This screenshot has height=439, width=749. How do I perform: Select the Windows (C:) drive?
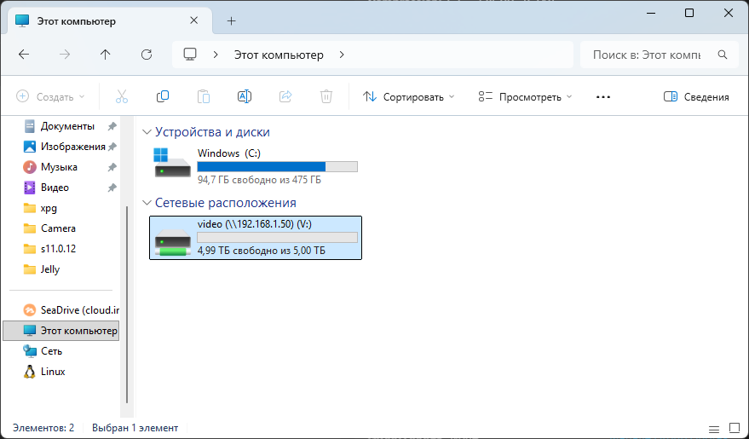(256, 166)
